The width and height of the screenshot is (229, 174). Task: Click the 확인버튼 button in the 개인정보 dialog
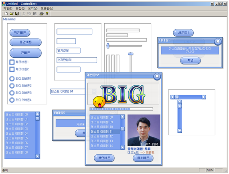(x=104, y=158)
